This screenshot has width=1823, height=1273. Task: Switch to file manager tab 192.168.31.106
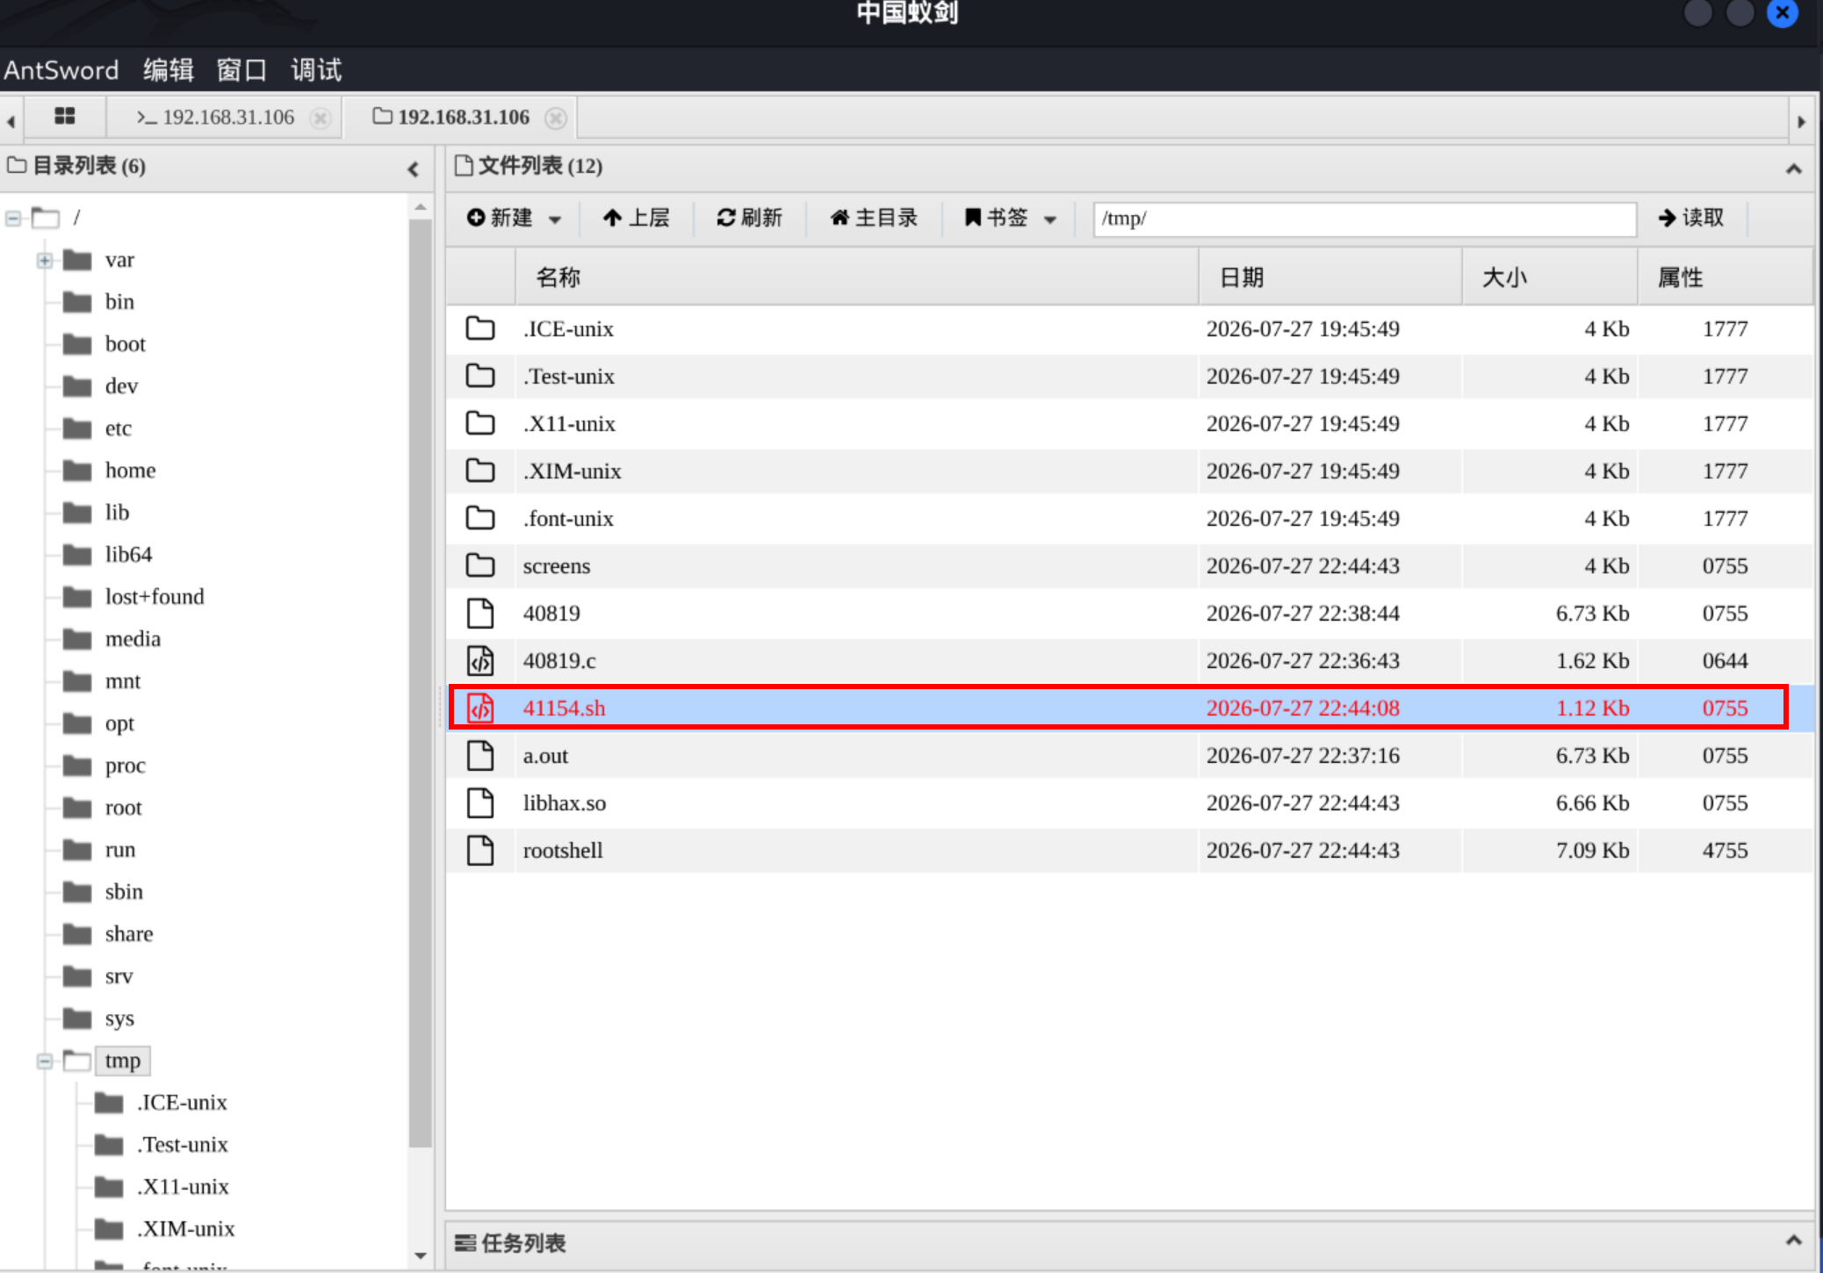[451, 117]
